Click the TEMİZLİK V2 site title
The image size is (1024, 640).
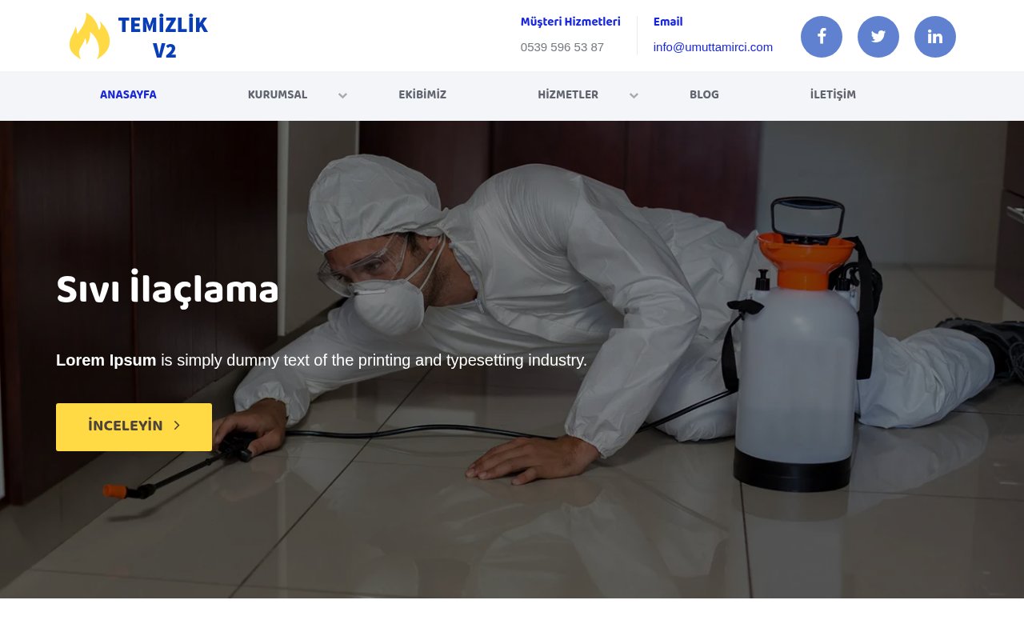click(163, 38)
